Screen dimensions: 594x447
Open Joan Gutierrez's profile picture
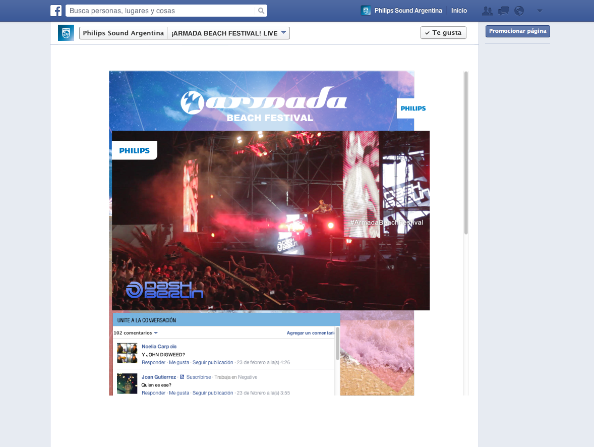pyautogui.click(x=127, y=384)
